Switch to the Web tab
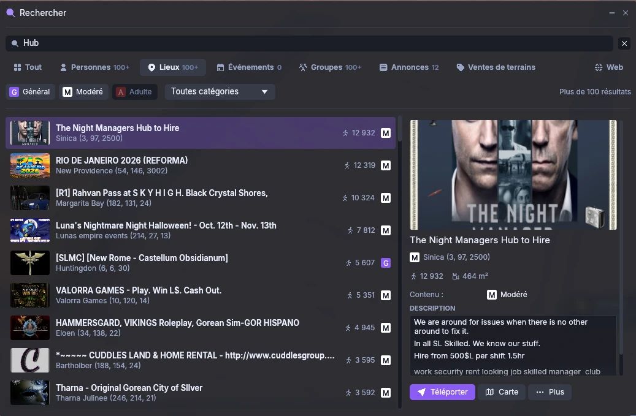 (609, 67)
